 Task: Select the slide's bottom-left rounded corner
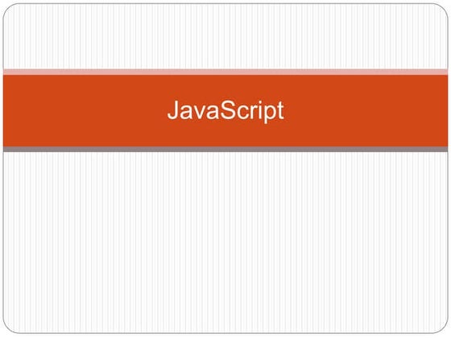[9, 328]
